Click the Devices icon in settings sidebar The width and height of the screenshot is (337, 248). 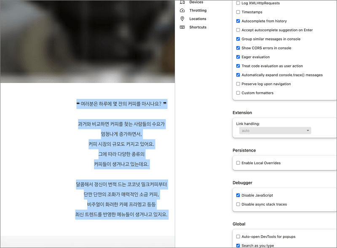pos(182,2)
